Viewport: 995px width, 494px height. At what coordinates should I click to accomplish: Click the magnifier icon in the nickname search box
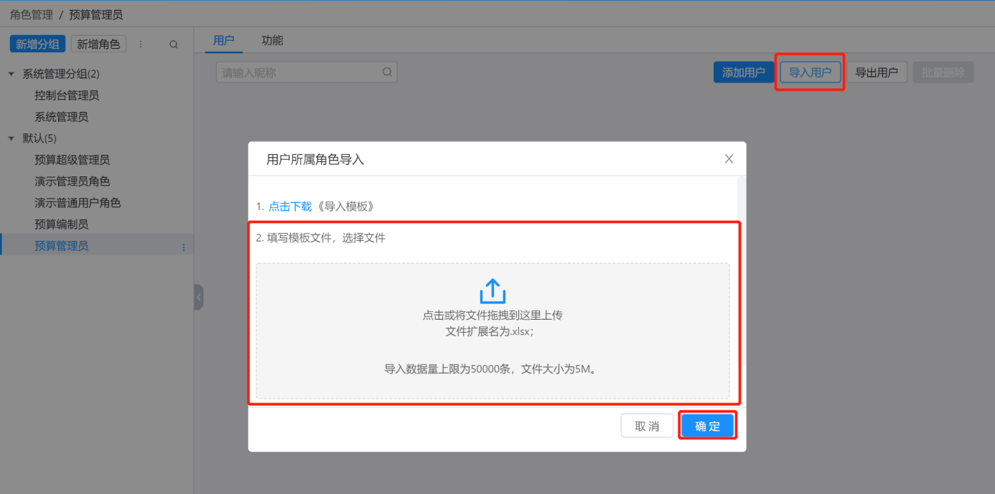pyautogui.click(x=387, y=72)
